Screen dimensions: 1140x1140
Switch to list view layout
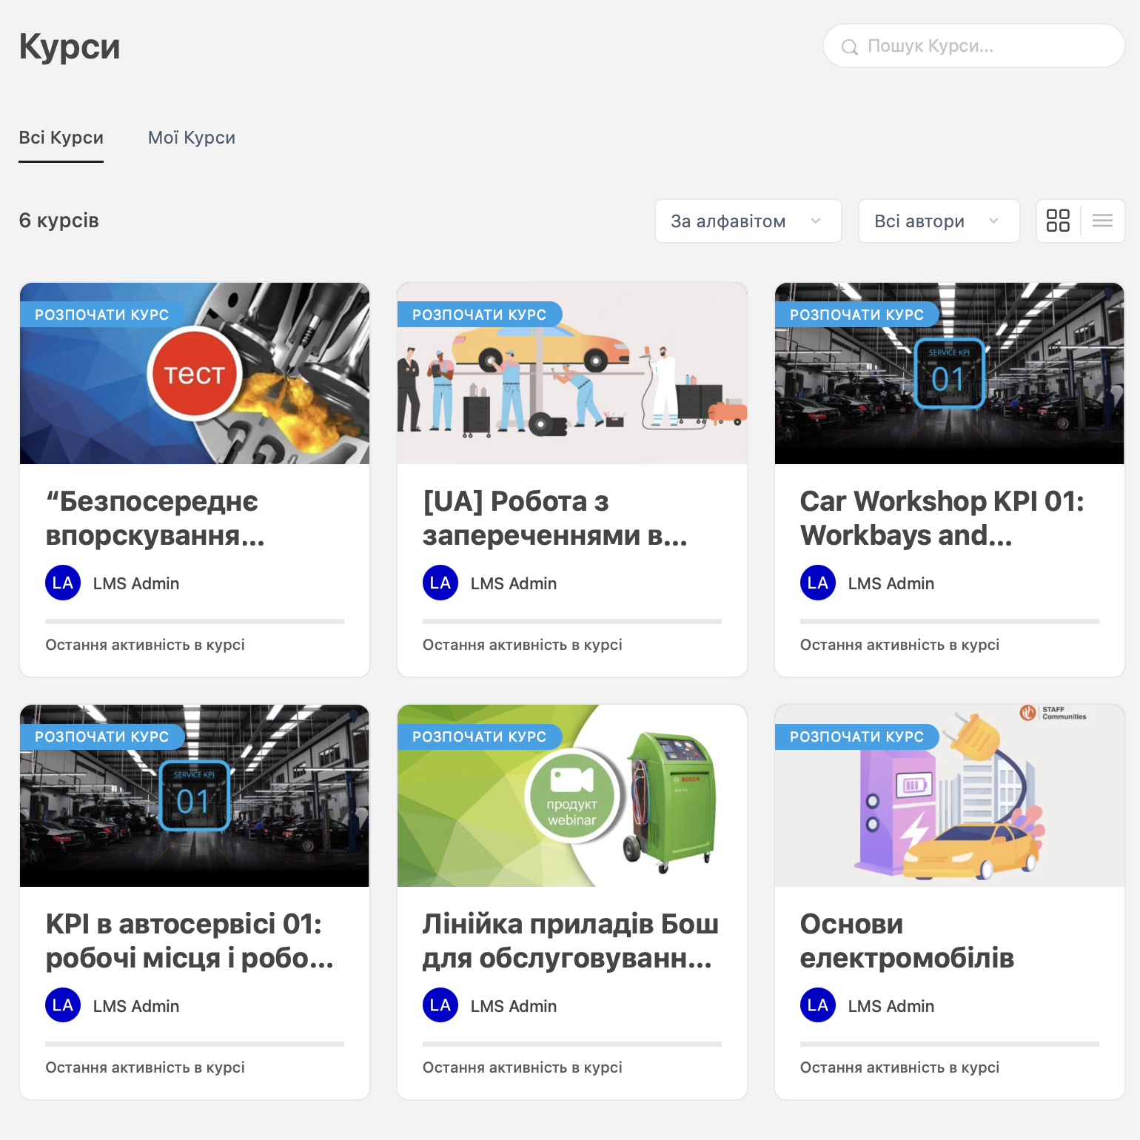tap(1102, 221)
